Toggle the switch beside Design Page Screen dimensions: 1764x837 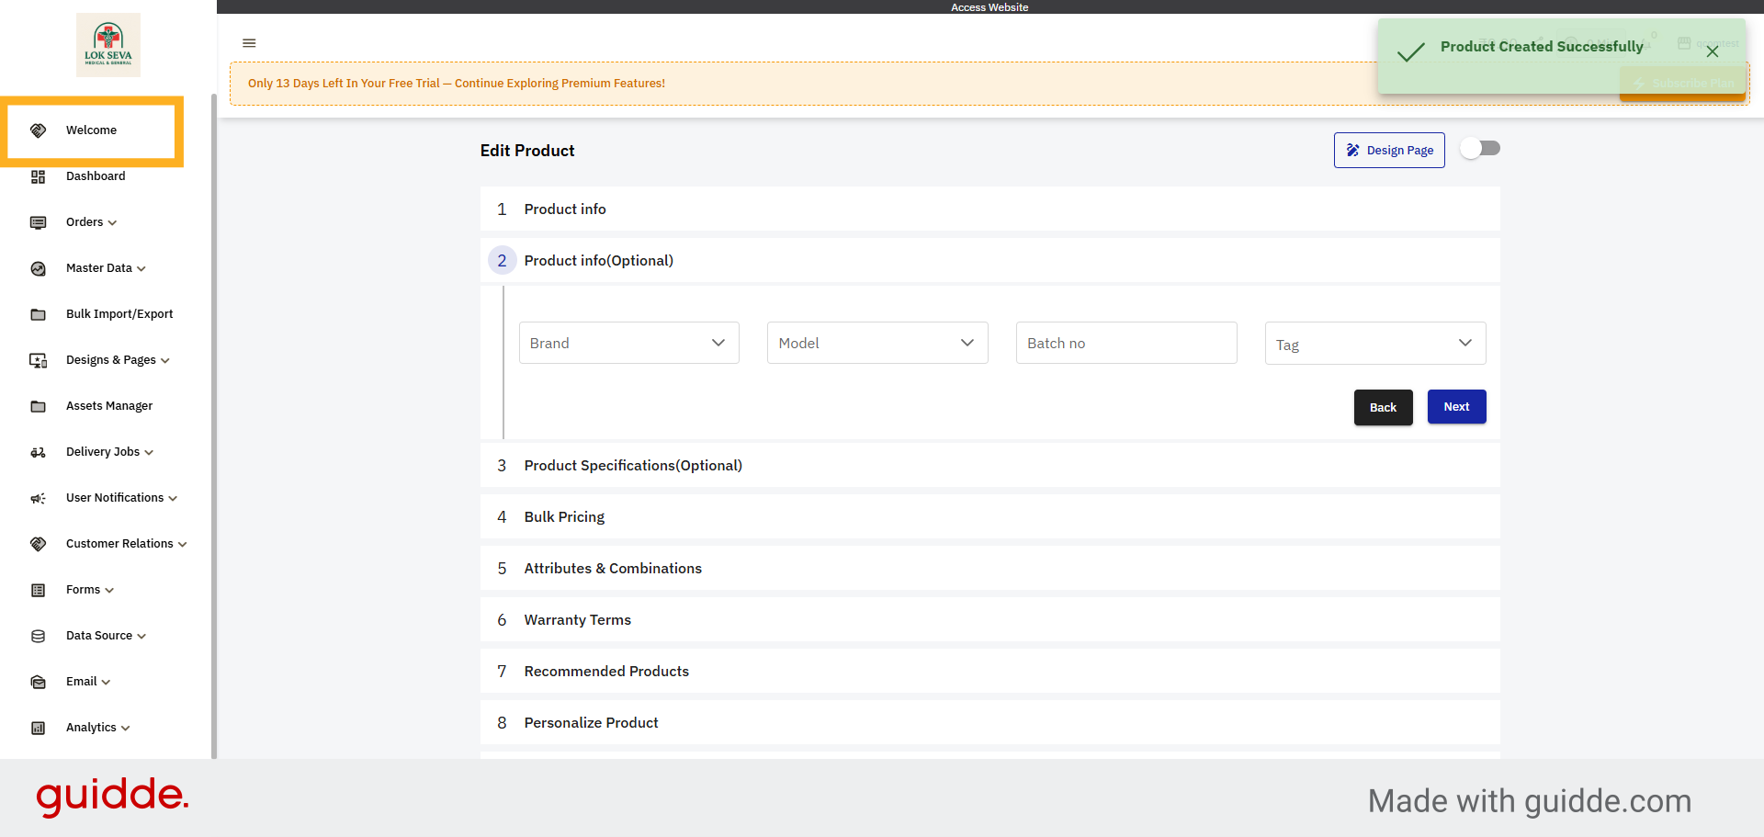pyautogui.click(x=1480, y=149)
